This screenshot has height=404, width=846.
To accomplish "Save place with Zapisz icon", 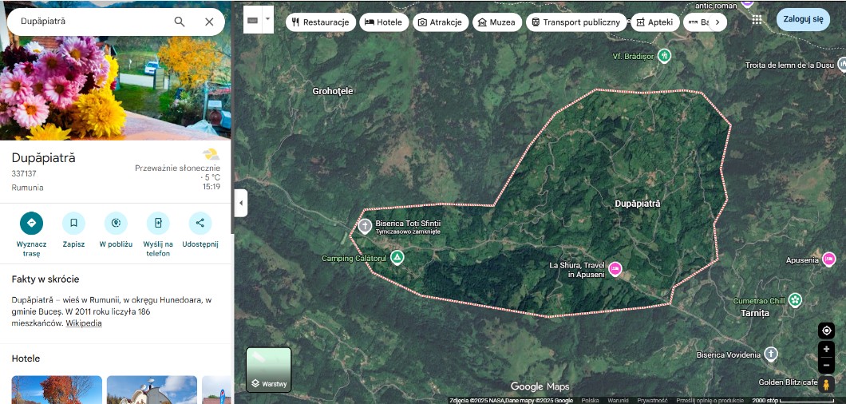I will (73, 223).
